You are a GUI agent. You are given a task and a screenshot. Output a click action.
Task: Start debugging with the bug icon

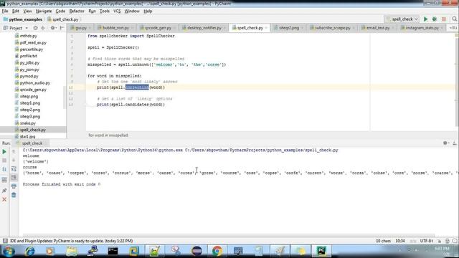pos(435,19)
